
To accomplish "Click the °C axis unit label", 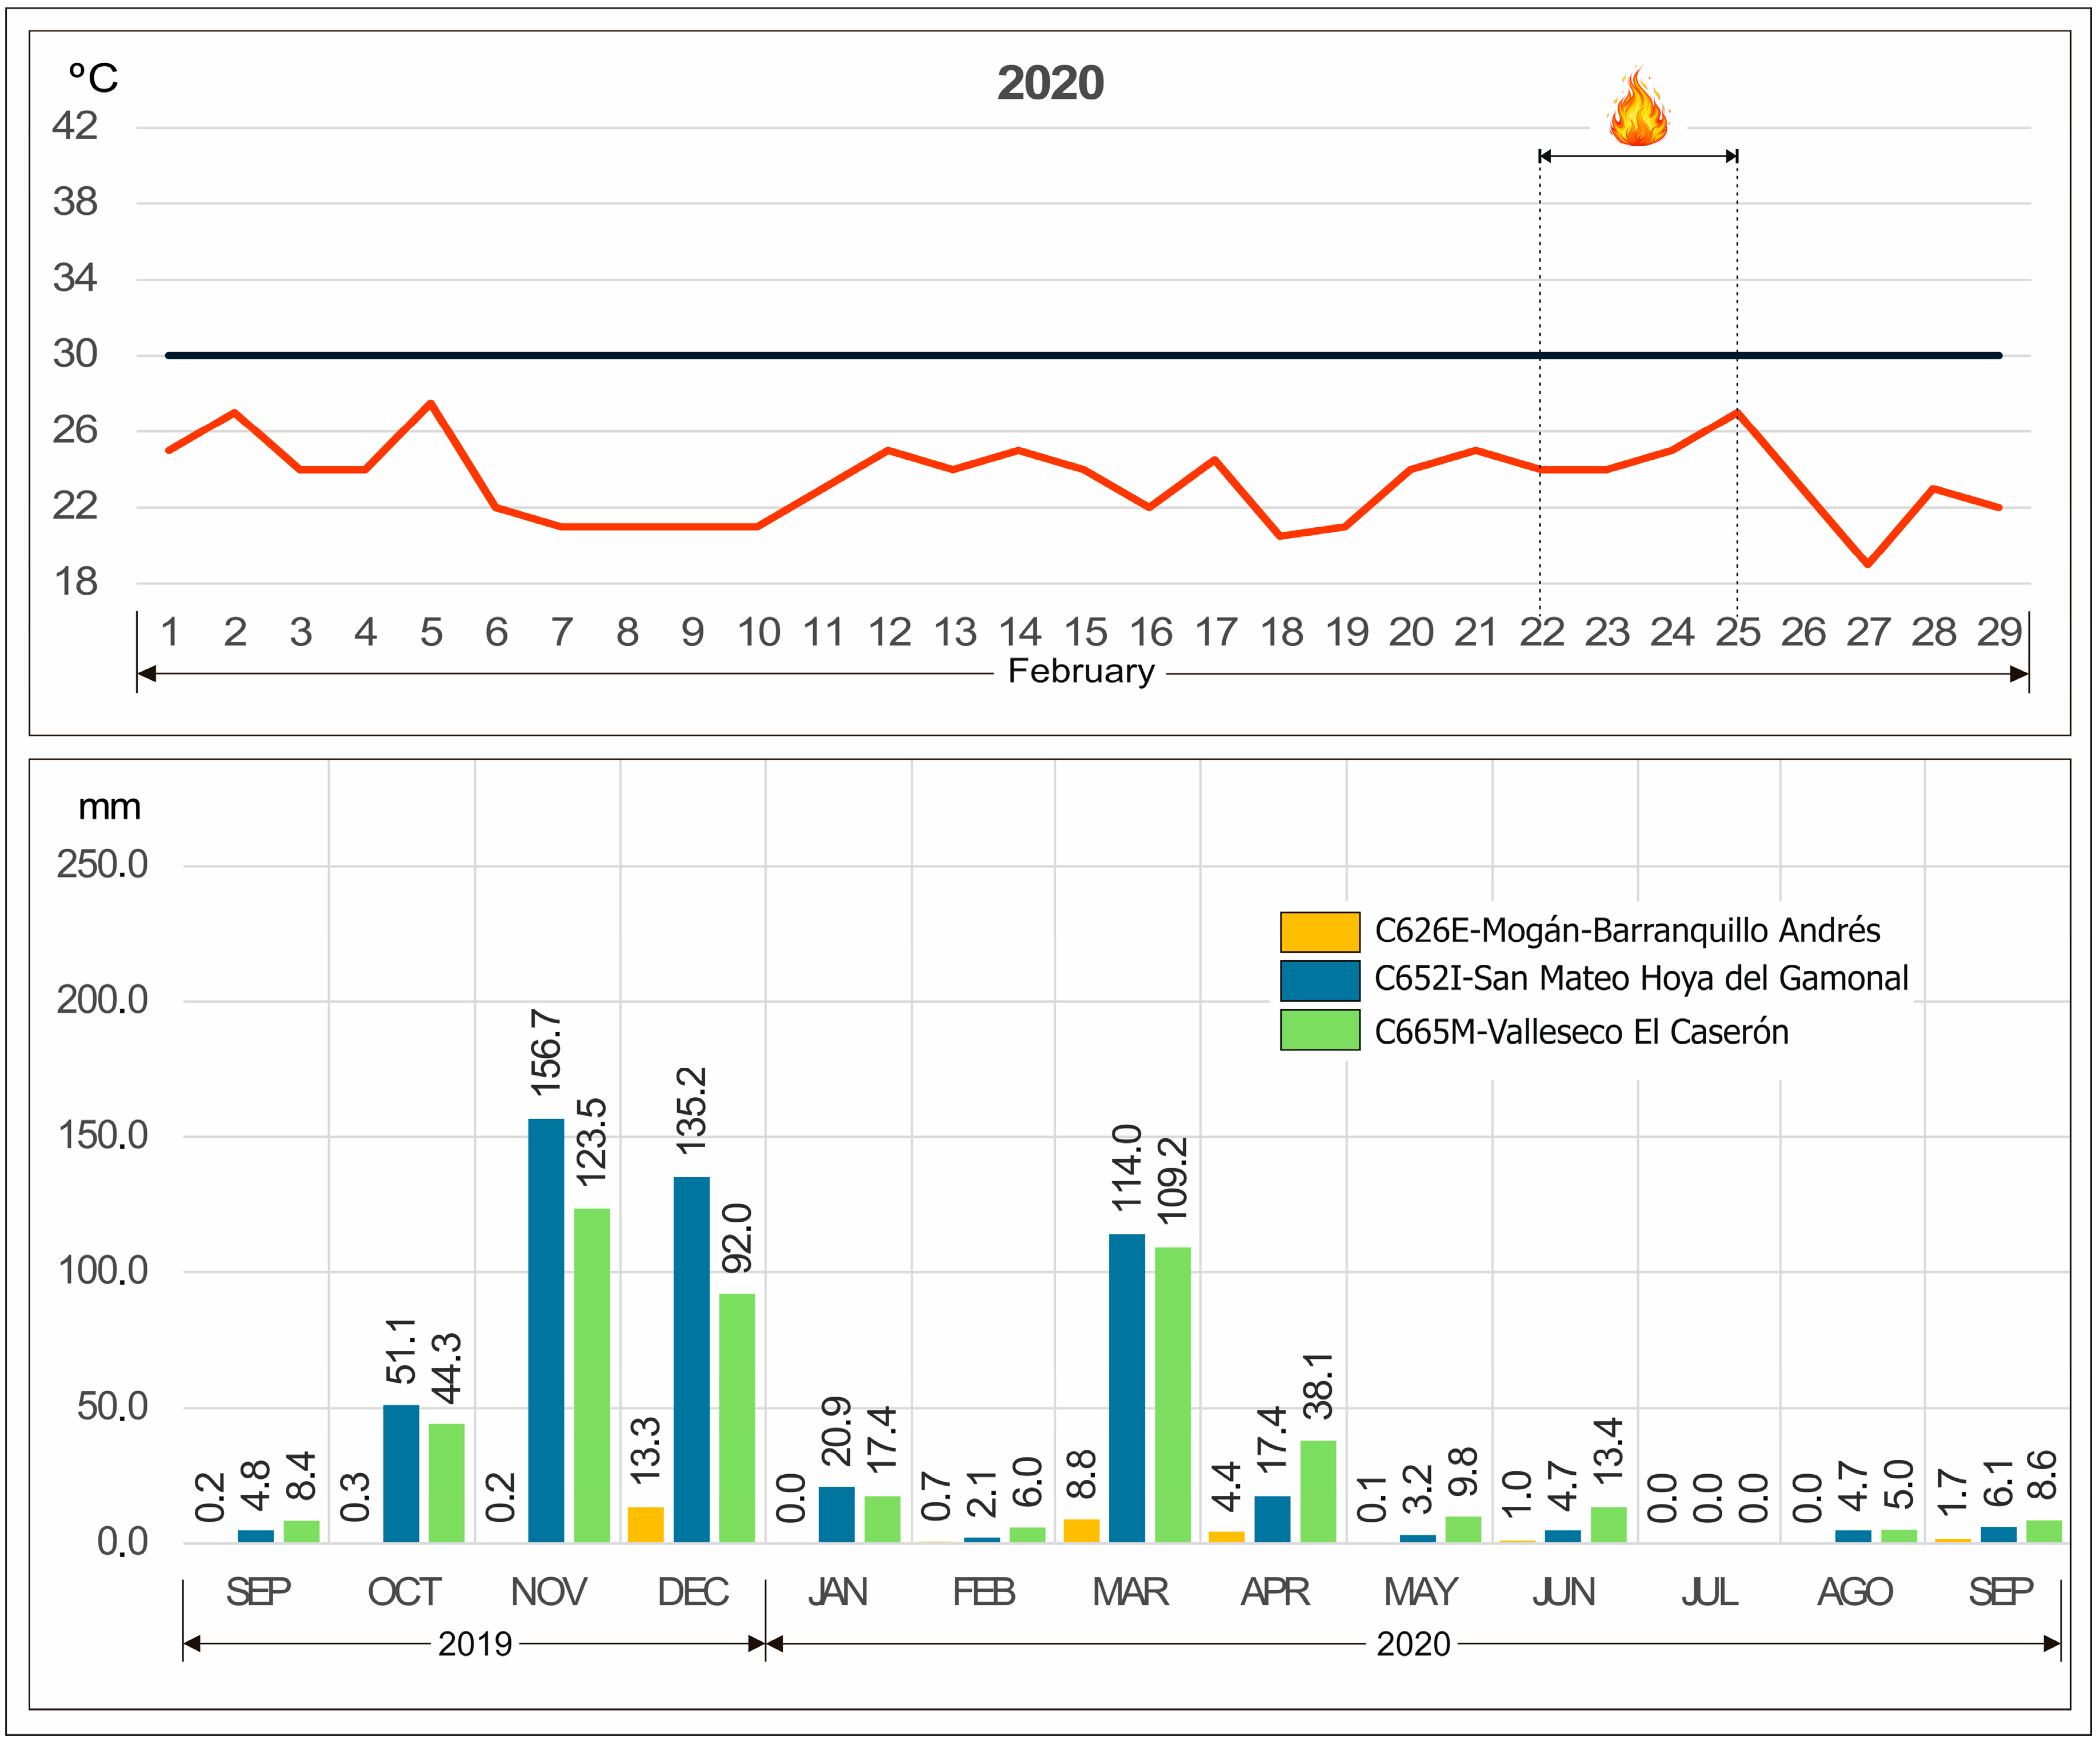I will (x=93, y=78).
